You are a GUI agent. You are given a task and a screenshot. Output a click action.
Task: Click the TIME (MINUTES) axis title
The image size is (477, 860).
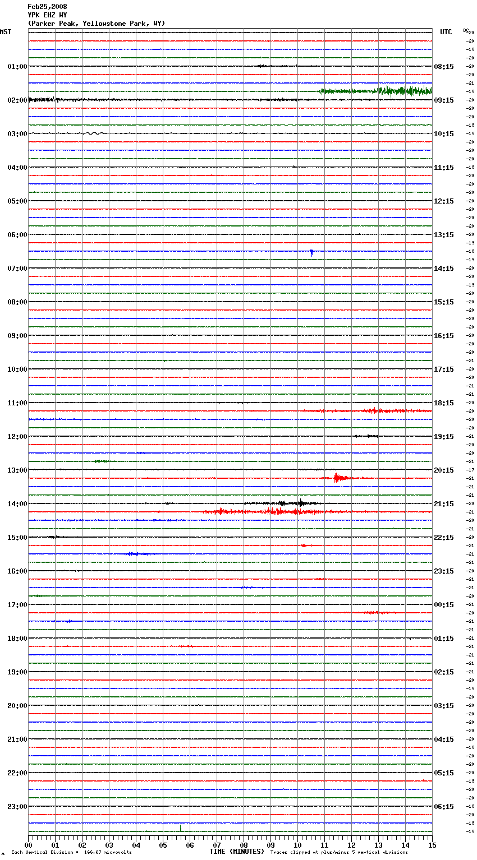point(237,852)
